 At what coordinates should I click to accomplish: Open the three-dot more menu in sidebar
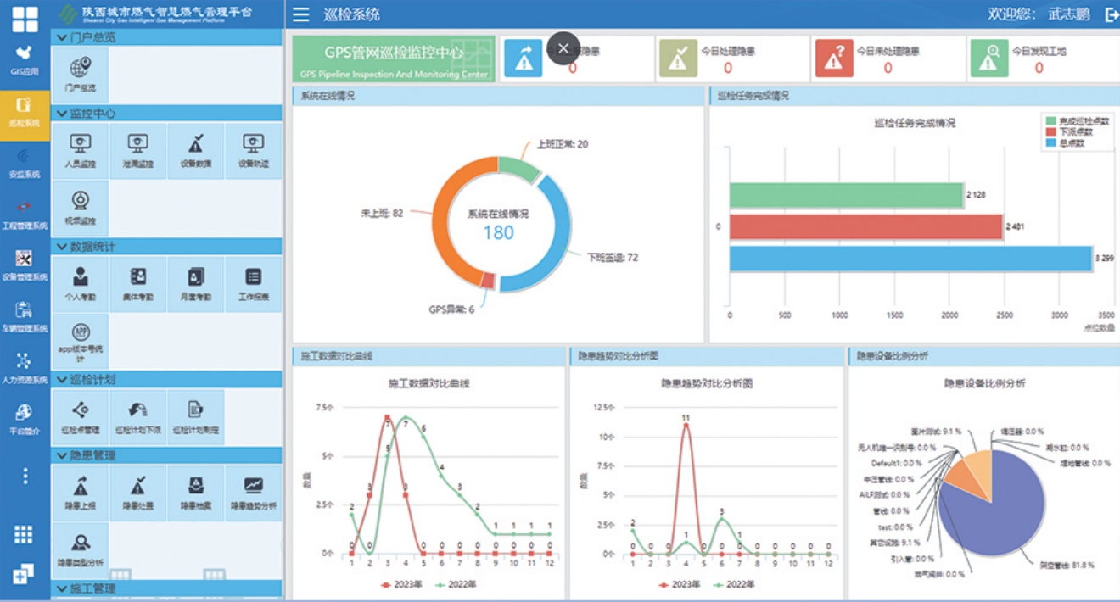(x=25, y=476)
